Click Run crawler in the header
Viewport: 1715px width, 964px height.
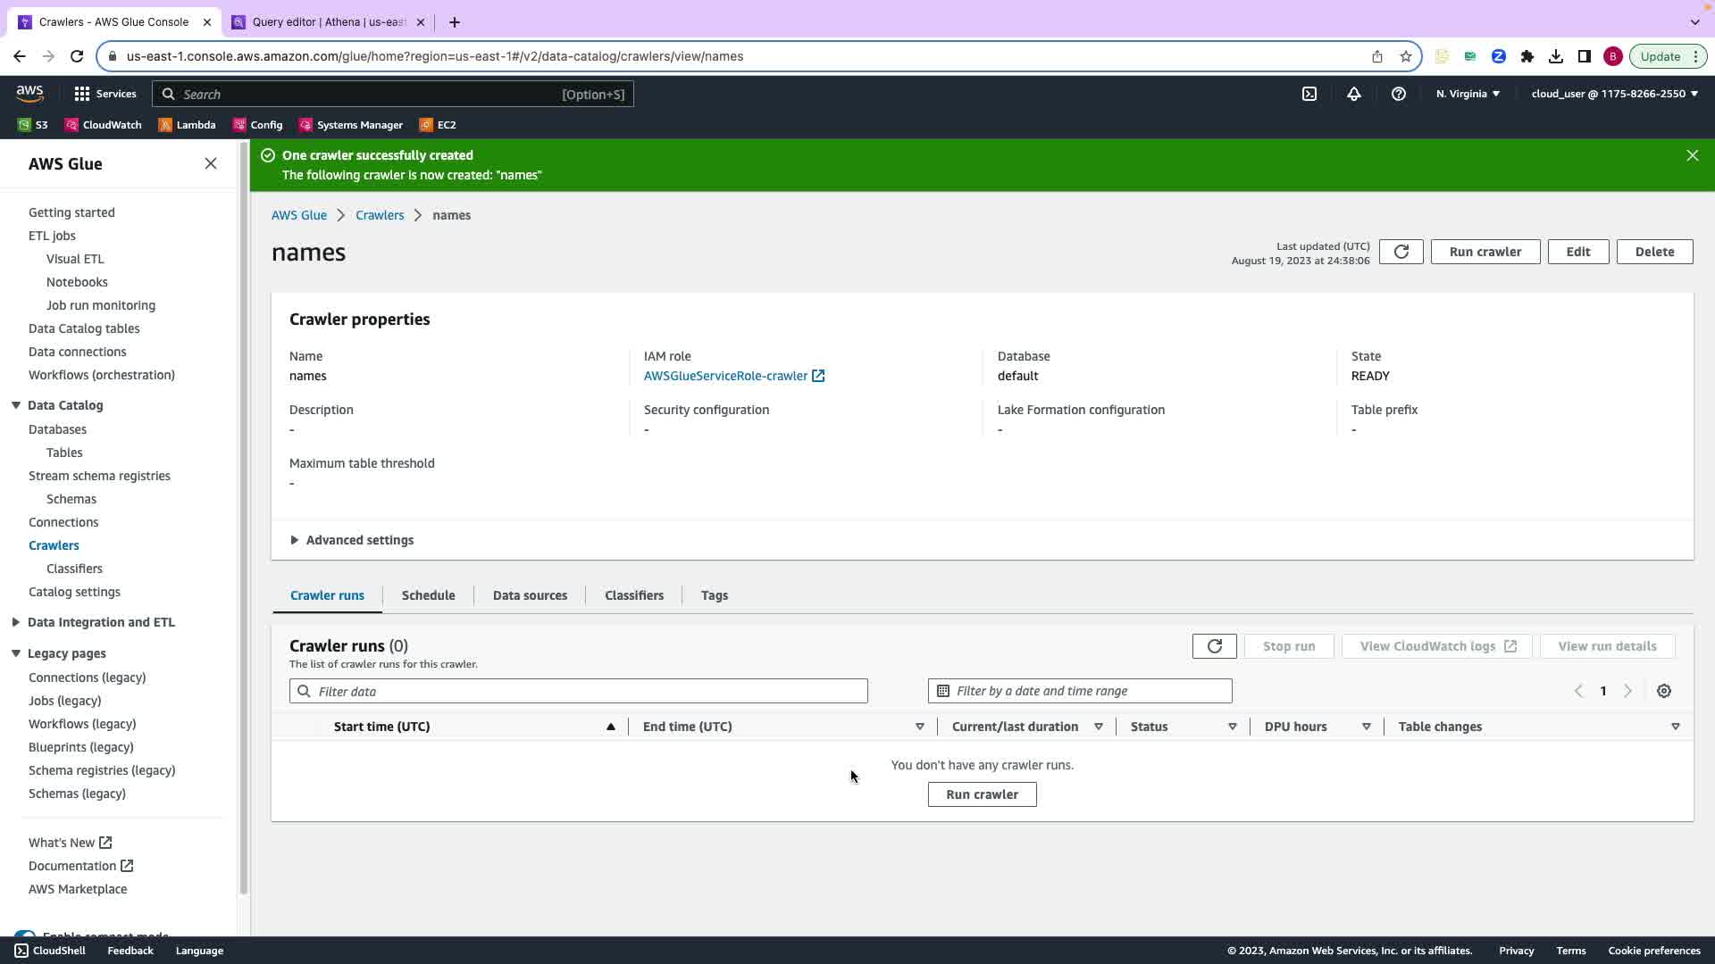(x=1485, y=252)
